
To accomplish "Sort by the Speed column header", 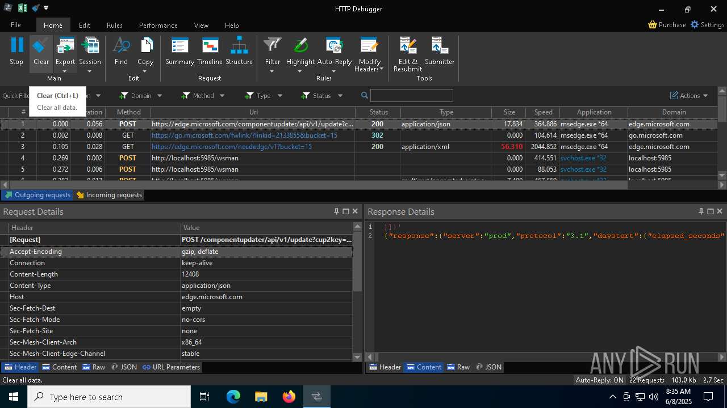I will tap(543, 112).
